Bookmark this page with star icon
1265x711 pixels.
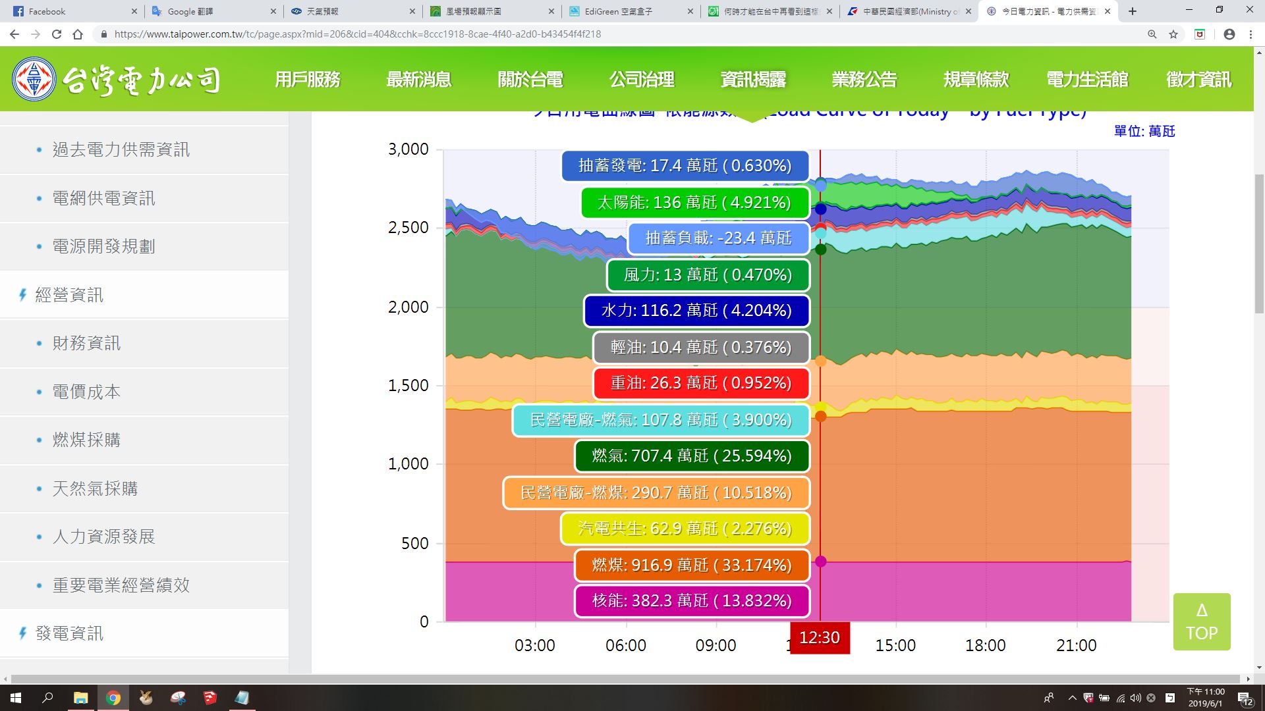pyautogui.click(x=1173, y=34)
